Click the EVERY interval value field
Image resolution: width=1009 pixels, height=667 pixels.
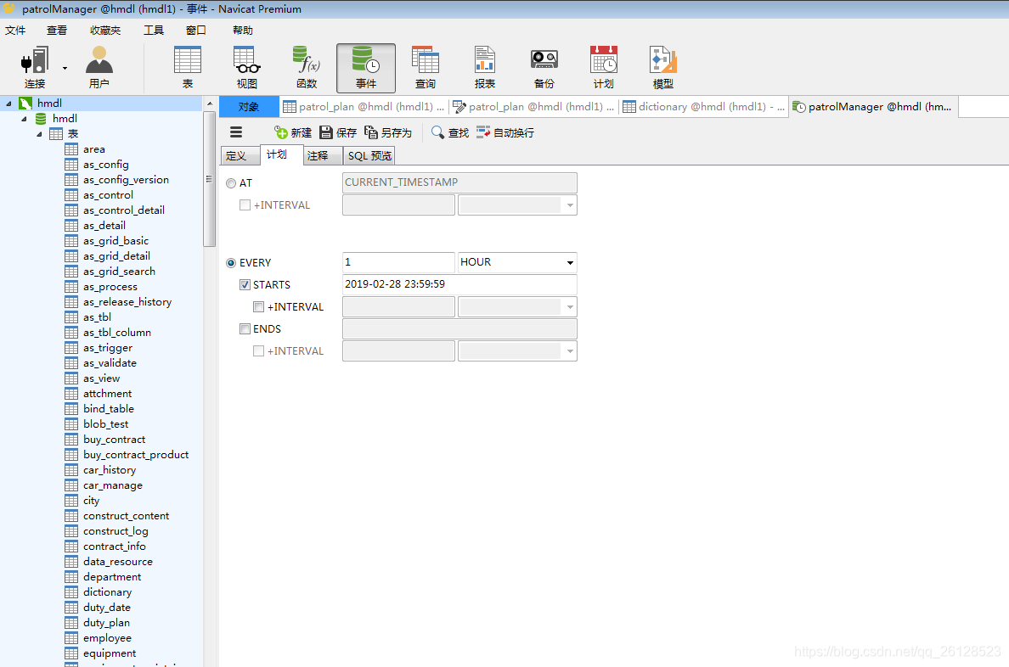398,262
